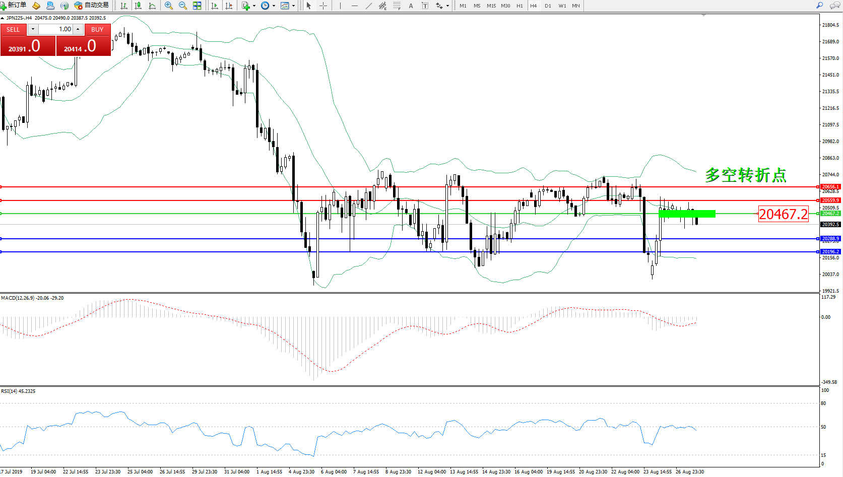Toggle chart shift button
Viewport: 843px width, 477px height.
[x=229, y=6]
